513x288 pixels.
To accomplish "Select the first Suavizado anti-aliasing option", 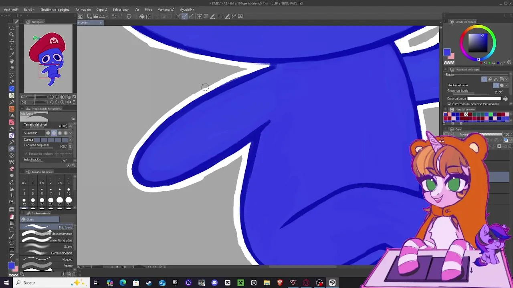I will (48, 133).
